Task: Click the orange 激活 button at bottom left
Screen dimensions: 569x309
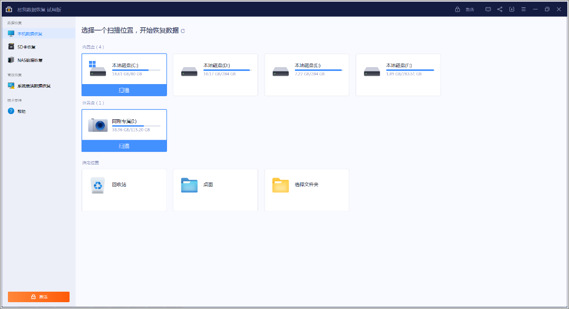Action: [x=38, y=297]
